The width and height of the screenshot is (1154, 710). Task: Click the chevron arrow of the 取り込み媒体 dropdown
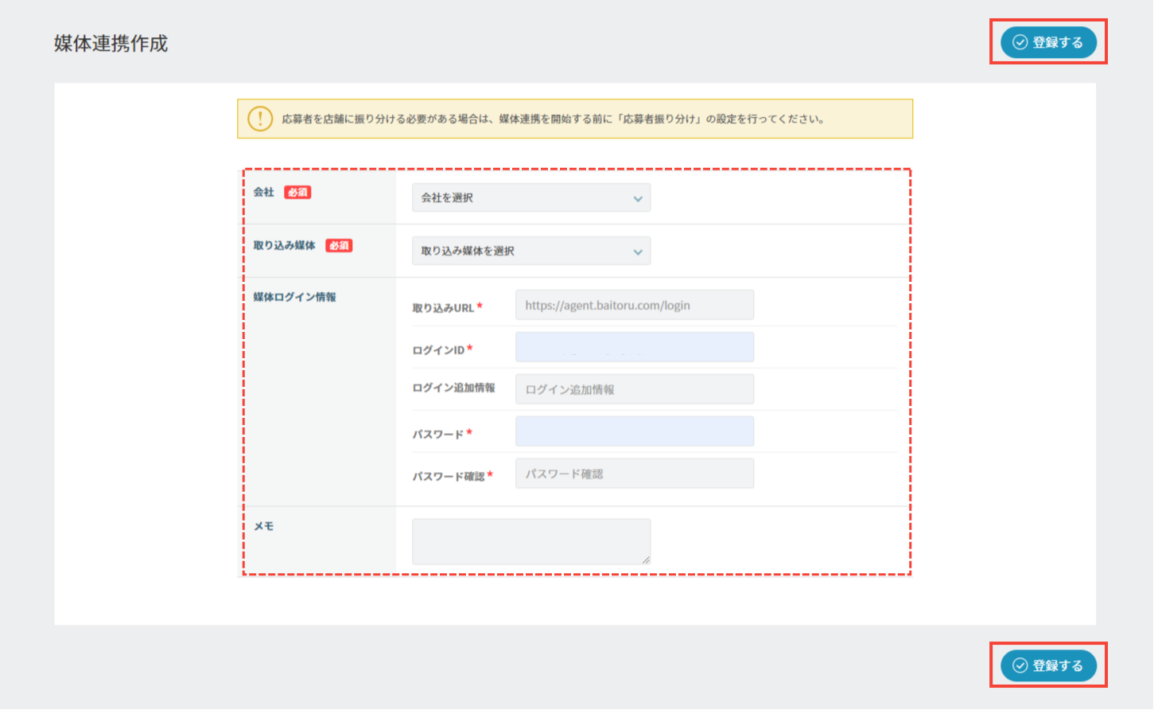click(x=638, y=252)
